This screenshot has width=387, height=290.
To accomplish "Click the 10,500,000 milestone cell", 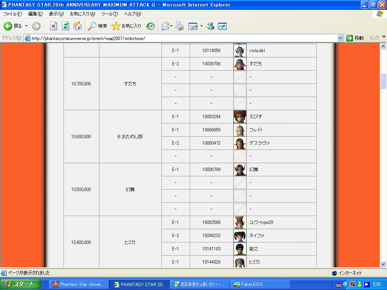I will click(81, 190).
